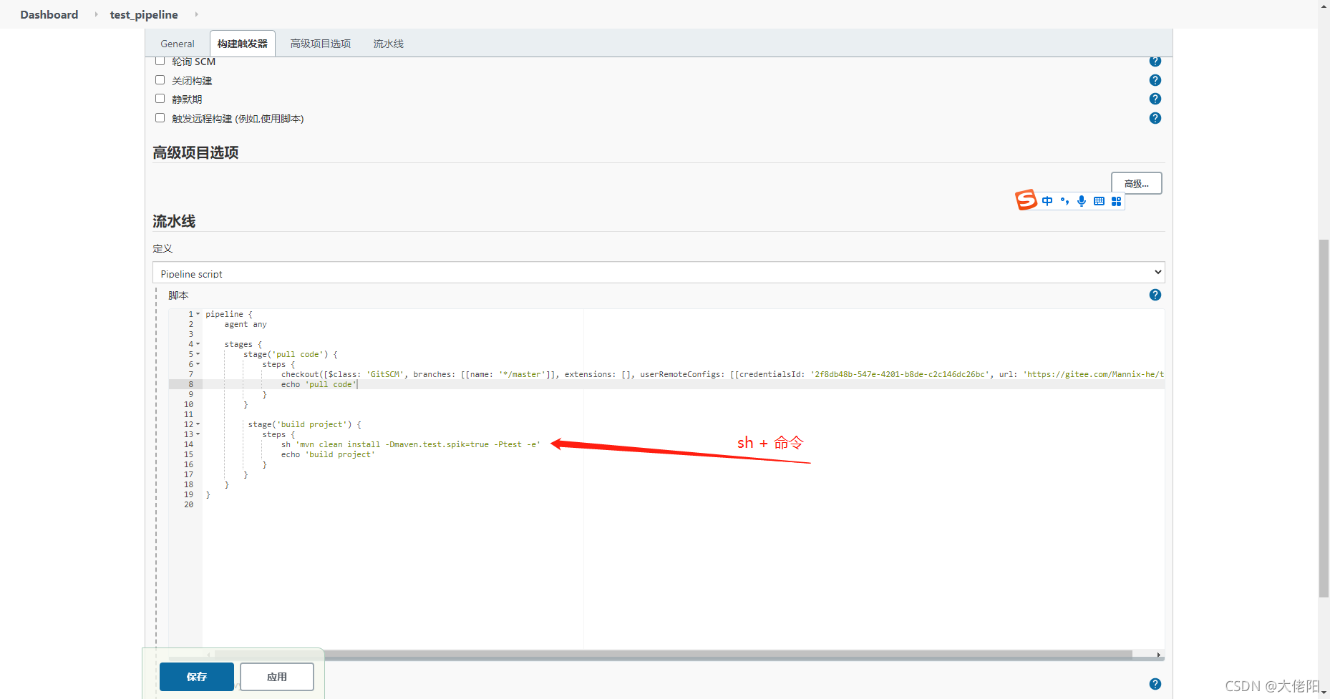Click the echo 'pull code' line
The height and width of the screenshot is (699, 1330).
coord(319,384)
